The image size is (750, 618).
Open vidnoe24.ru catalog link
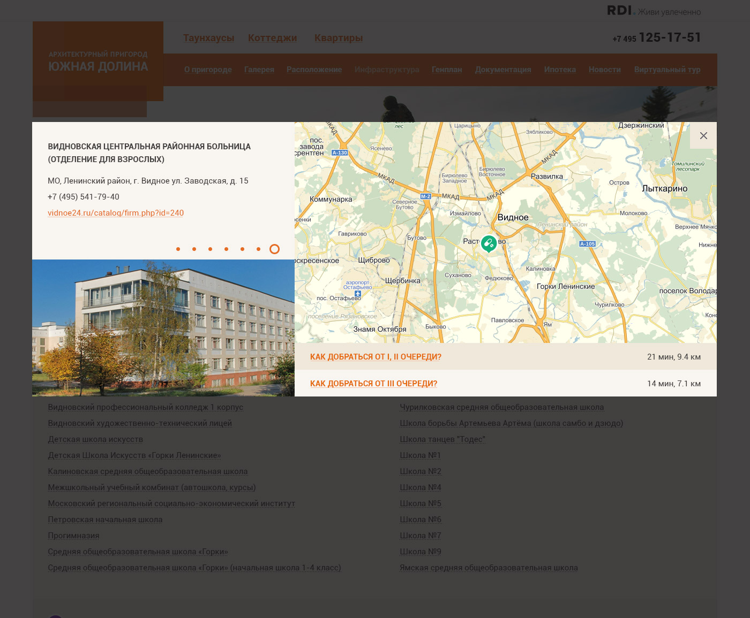pos(116,213)
